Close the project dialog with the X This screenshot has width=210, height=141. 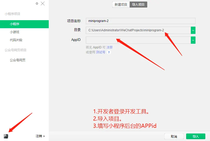point(43,3)
